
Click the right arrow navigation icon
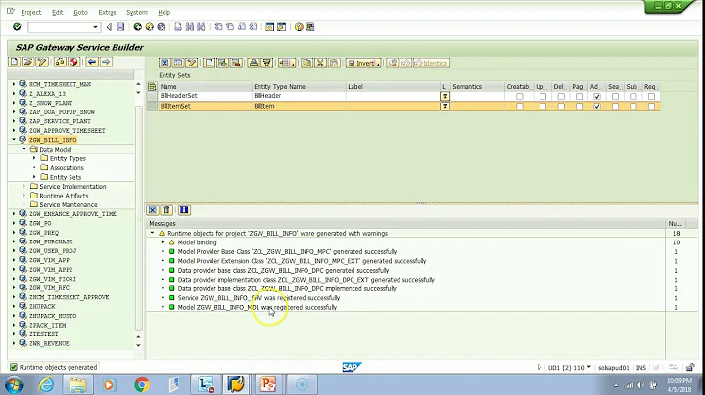[106, 62]
